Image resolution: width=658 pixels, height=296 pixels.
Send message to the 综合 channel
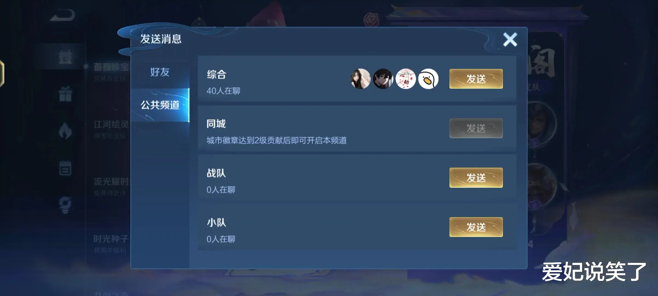[476, 79]
